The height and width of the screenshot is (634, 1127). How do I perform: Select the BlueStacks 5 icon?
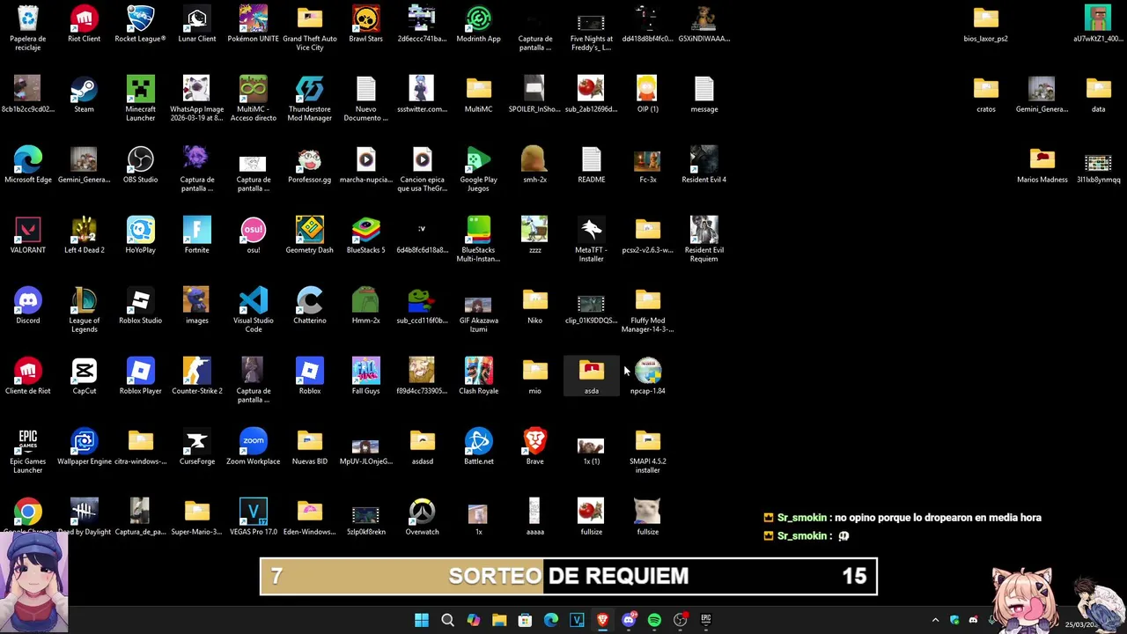[366, 231]
